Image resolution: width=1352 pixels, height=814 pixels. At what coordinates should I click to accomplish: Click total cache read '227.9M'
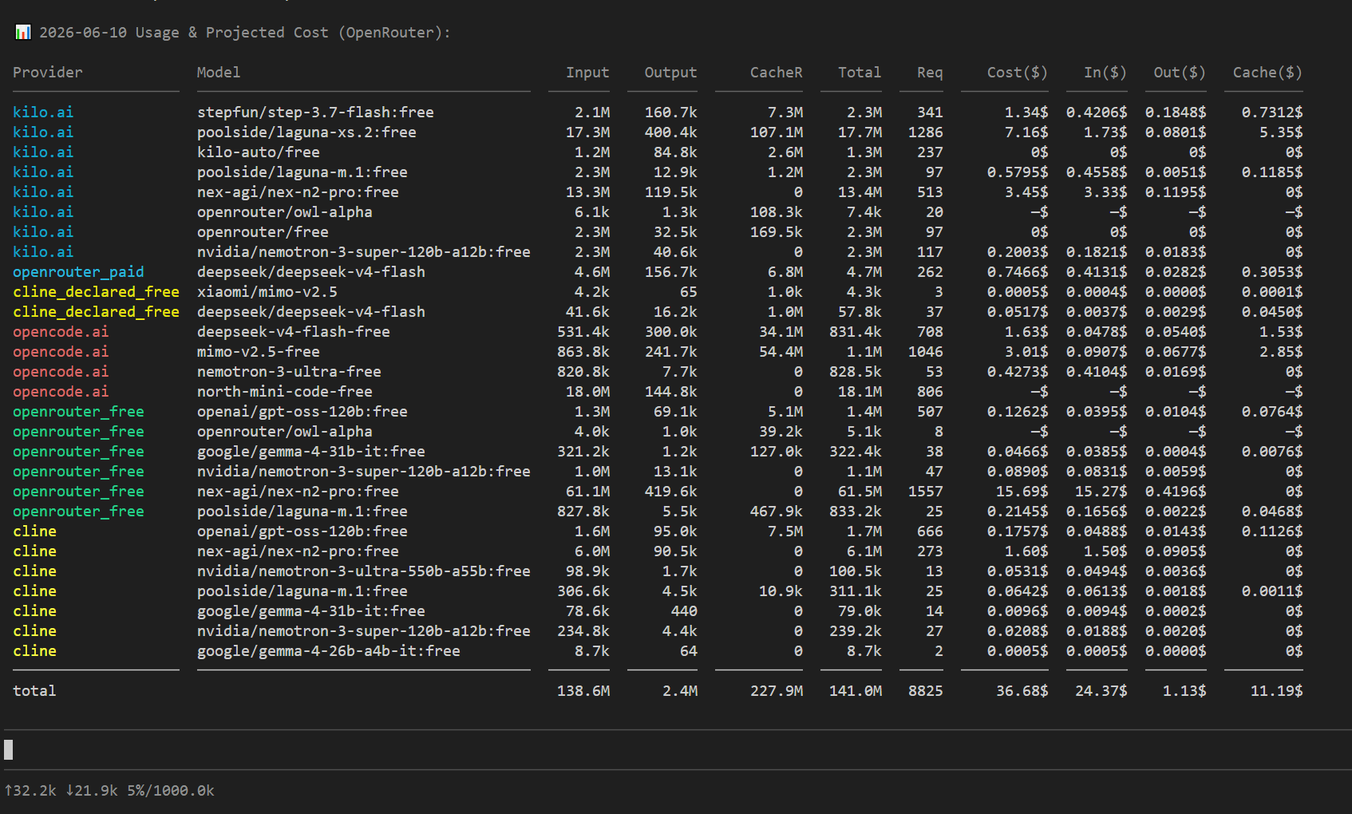click(x=776, y=691)
